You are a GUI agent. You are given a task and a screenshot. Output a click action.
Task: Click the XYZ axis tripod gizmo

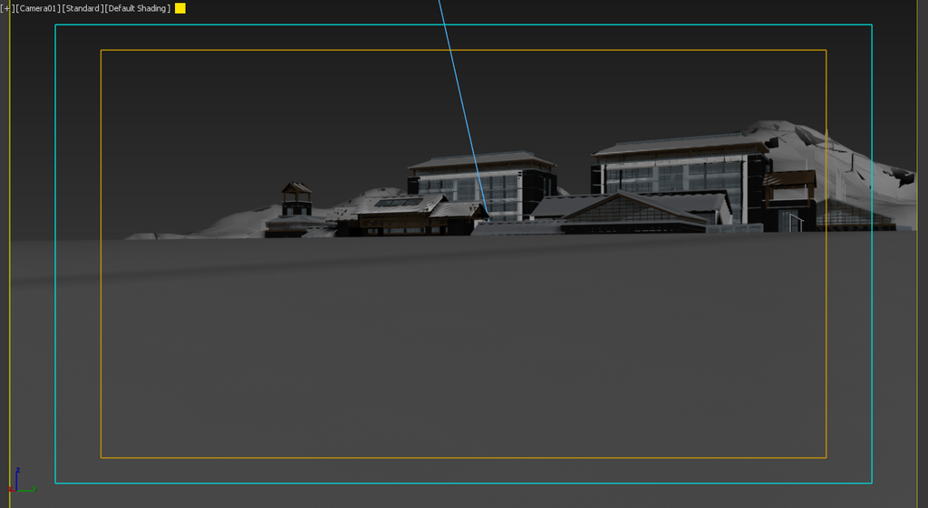pos(20,484)
